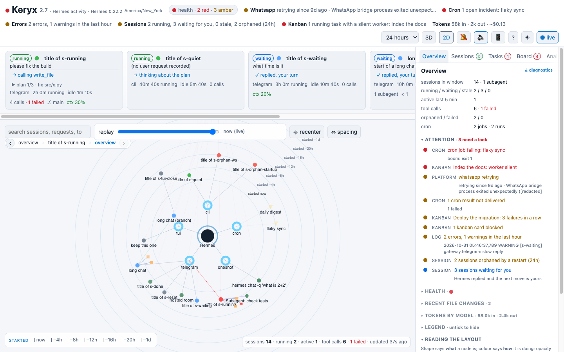Click 'title of s-running' breadcrumb
The height and width of the screenshot is (352, 564).
pos(67,143)
